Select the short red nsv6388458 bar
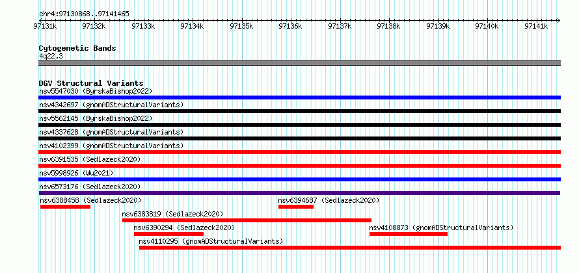 click(65, 207)
